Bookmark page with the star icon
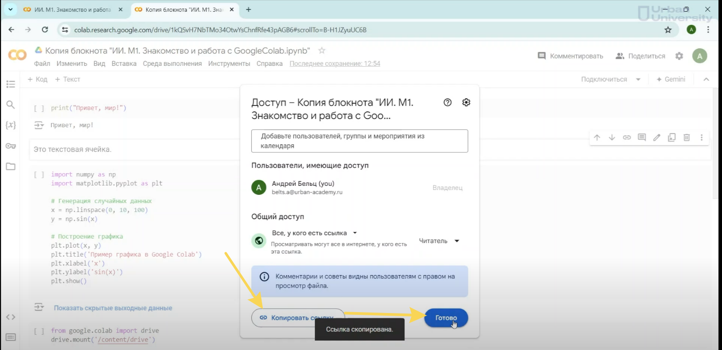 click(668, 30)
